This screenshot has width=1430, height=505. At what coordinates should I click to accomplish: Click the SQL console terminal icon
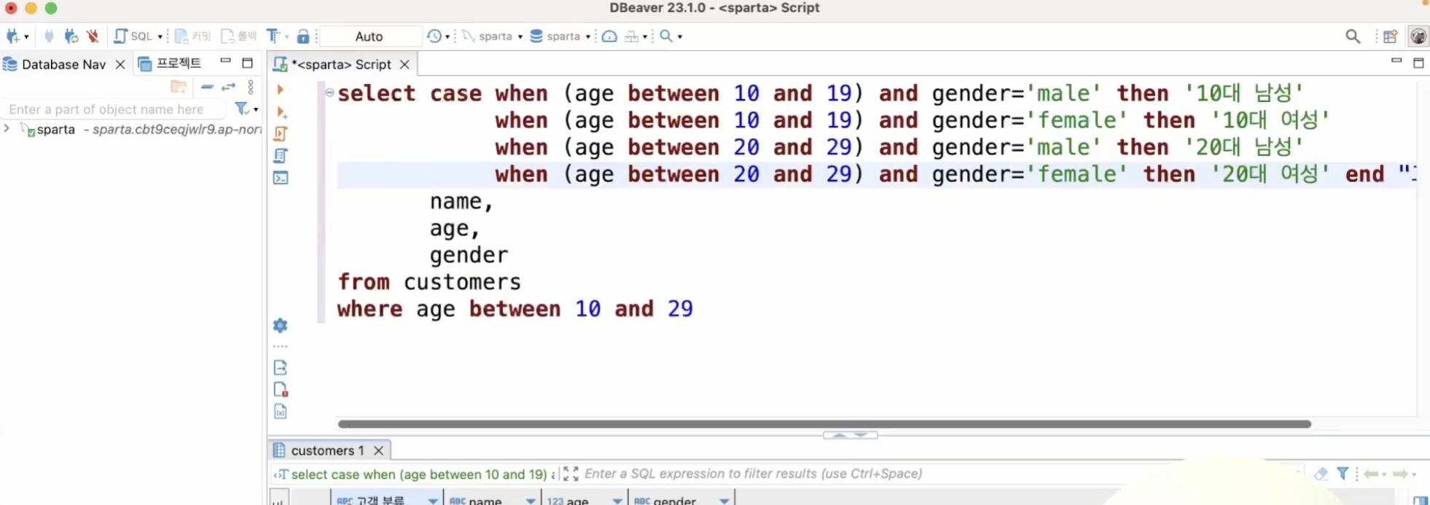click(281, 177)
